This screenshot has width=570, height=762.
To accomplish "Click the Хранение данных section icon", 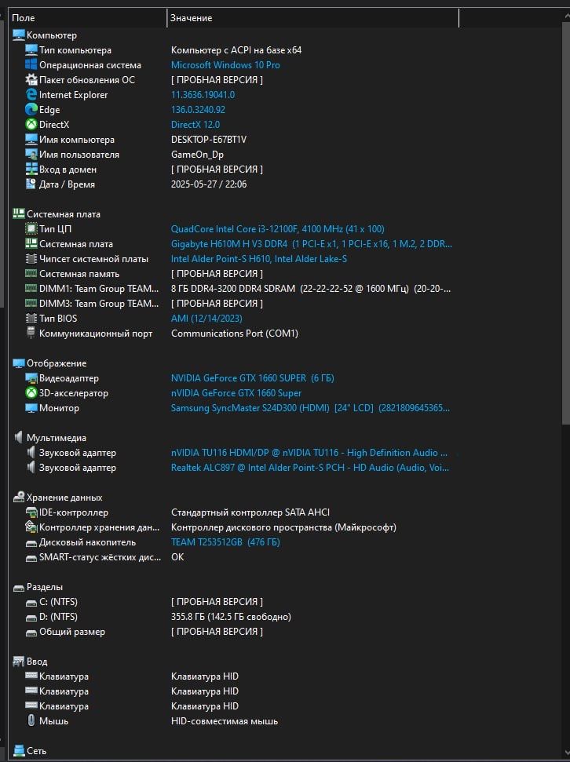I will (19, 498).
